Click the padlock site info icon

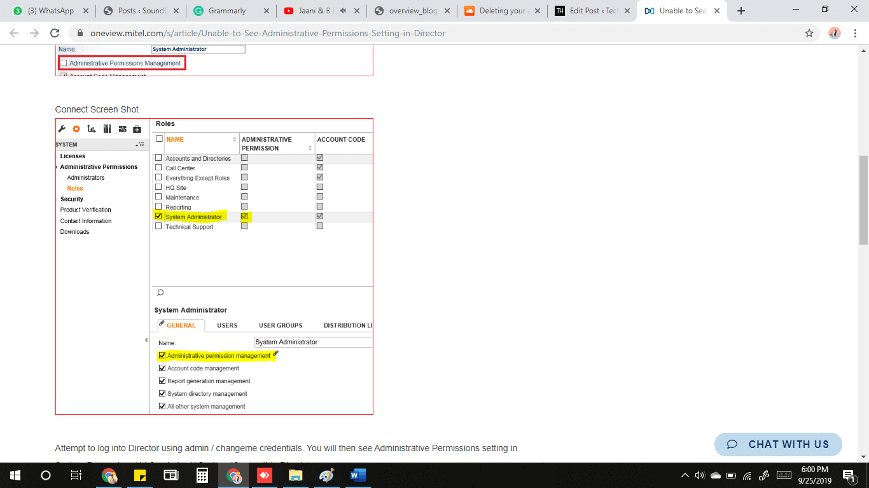click(80, 33)
